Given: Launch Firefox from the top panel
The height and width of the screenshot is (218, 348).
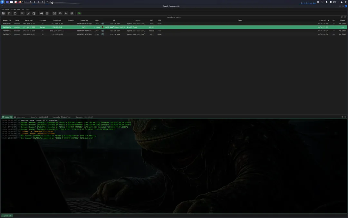Looking at the screenshot, I should [x=20, y=2].
